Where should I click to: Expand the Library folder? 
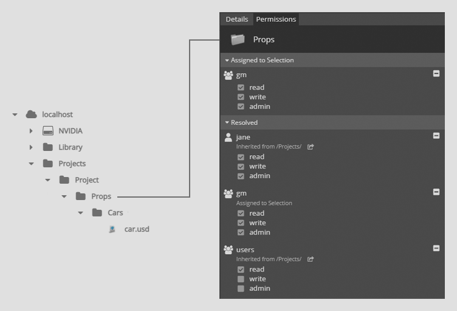(31, 147)
